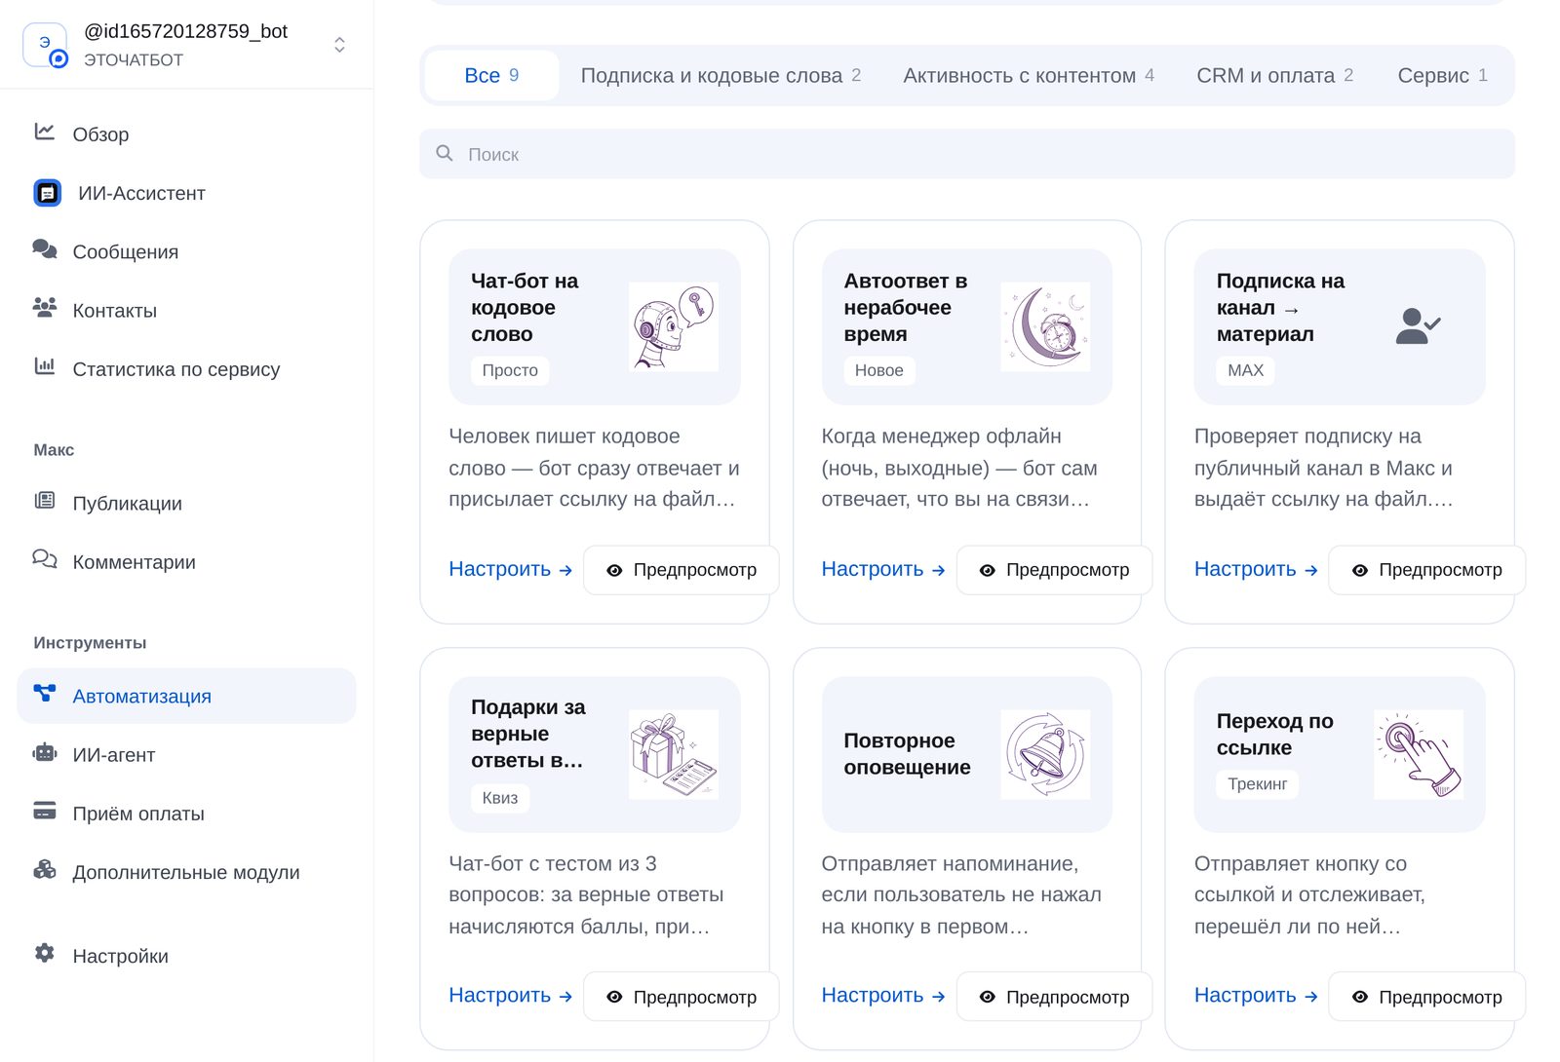Open the bot selector chevron dropdown
The image size is (1560, 1062).
click(x=339, y=45)
